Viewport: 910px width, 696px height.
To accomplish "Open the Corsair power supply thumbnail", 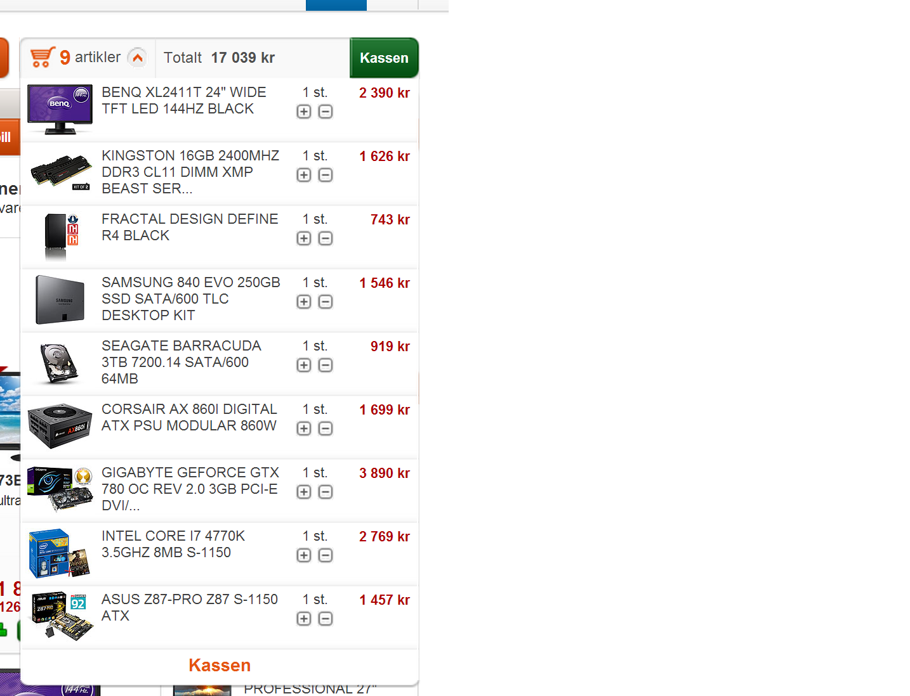I will pyautogui.click(x=60, y=426).
